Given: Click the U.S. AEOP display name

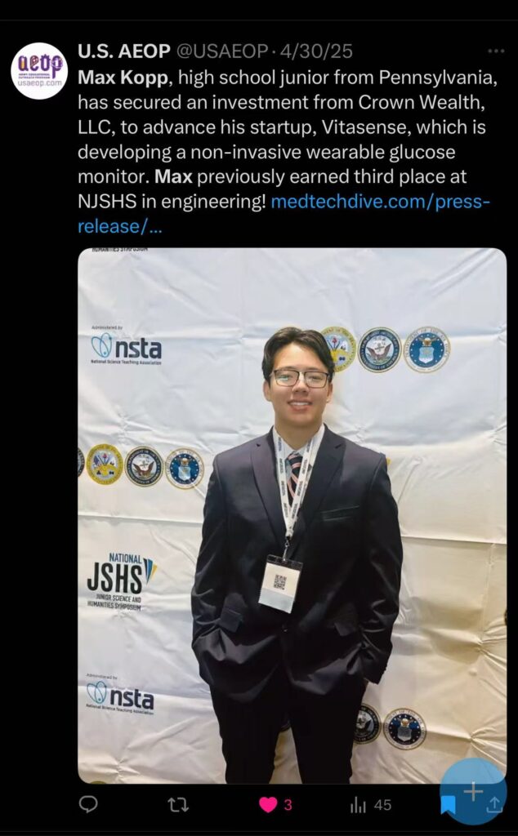Looking at the screenshot, I should coord(123,51).
